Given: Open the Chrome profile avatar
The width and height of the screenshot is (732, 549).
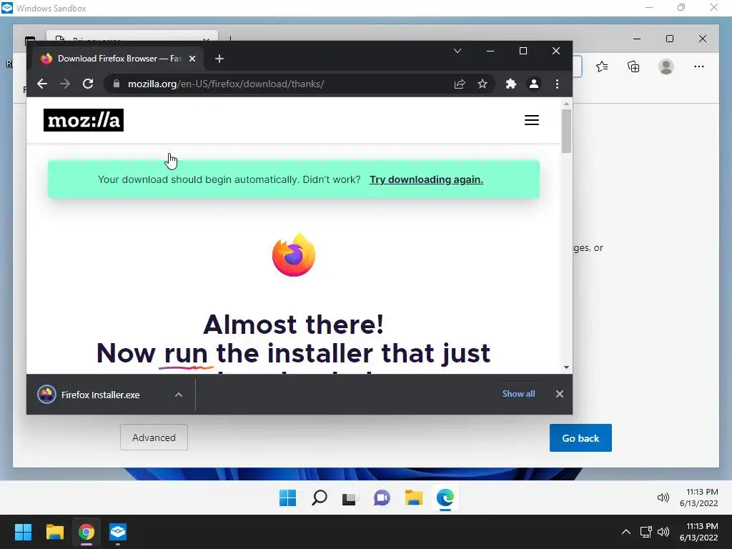Looking at the screenshot, I should [x=533, y=84].
